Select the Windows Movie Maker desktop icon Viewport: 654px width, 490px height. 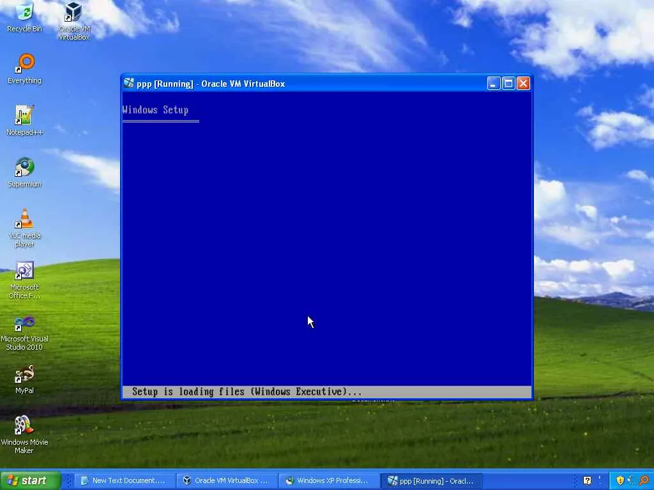[24, 434]
